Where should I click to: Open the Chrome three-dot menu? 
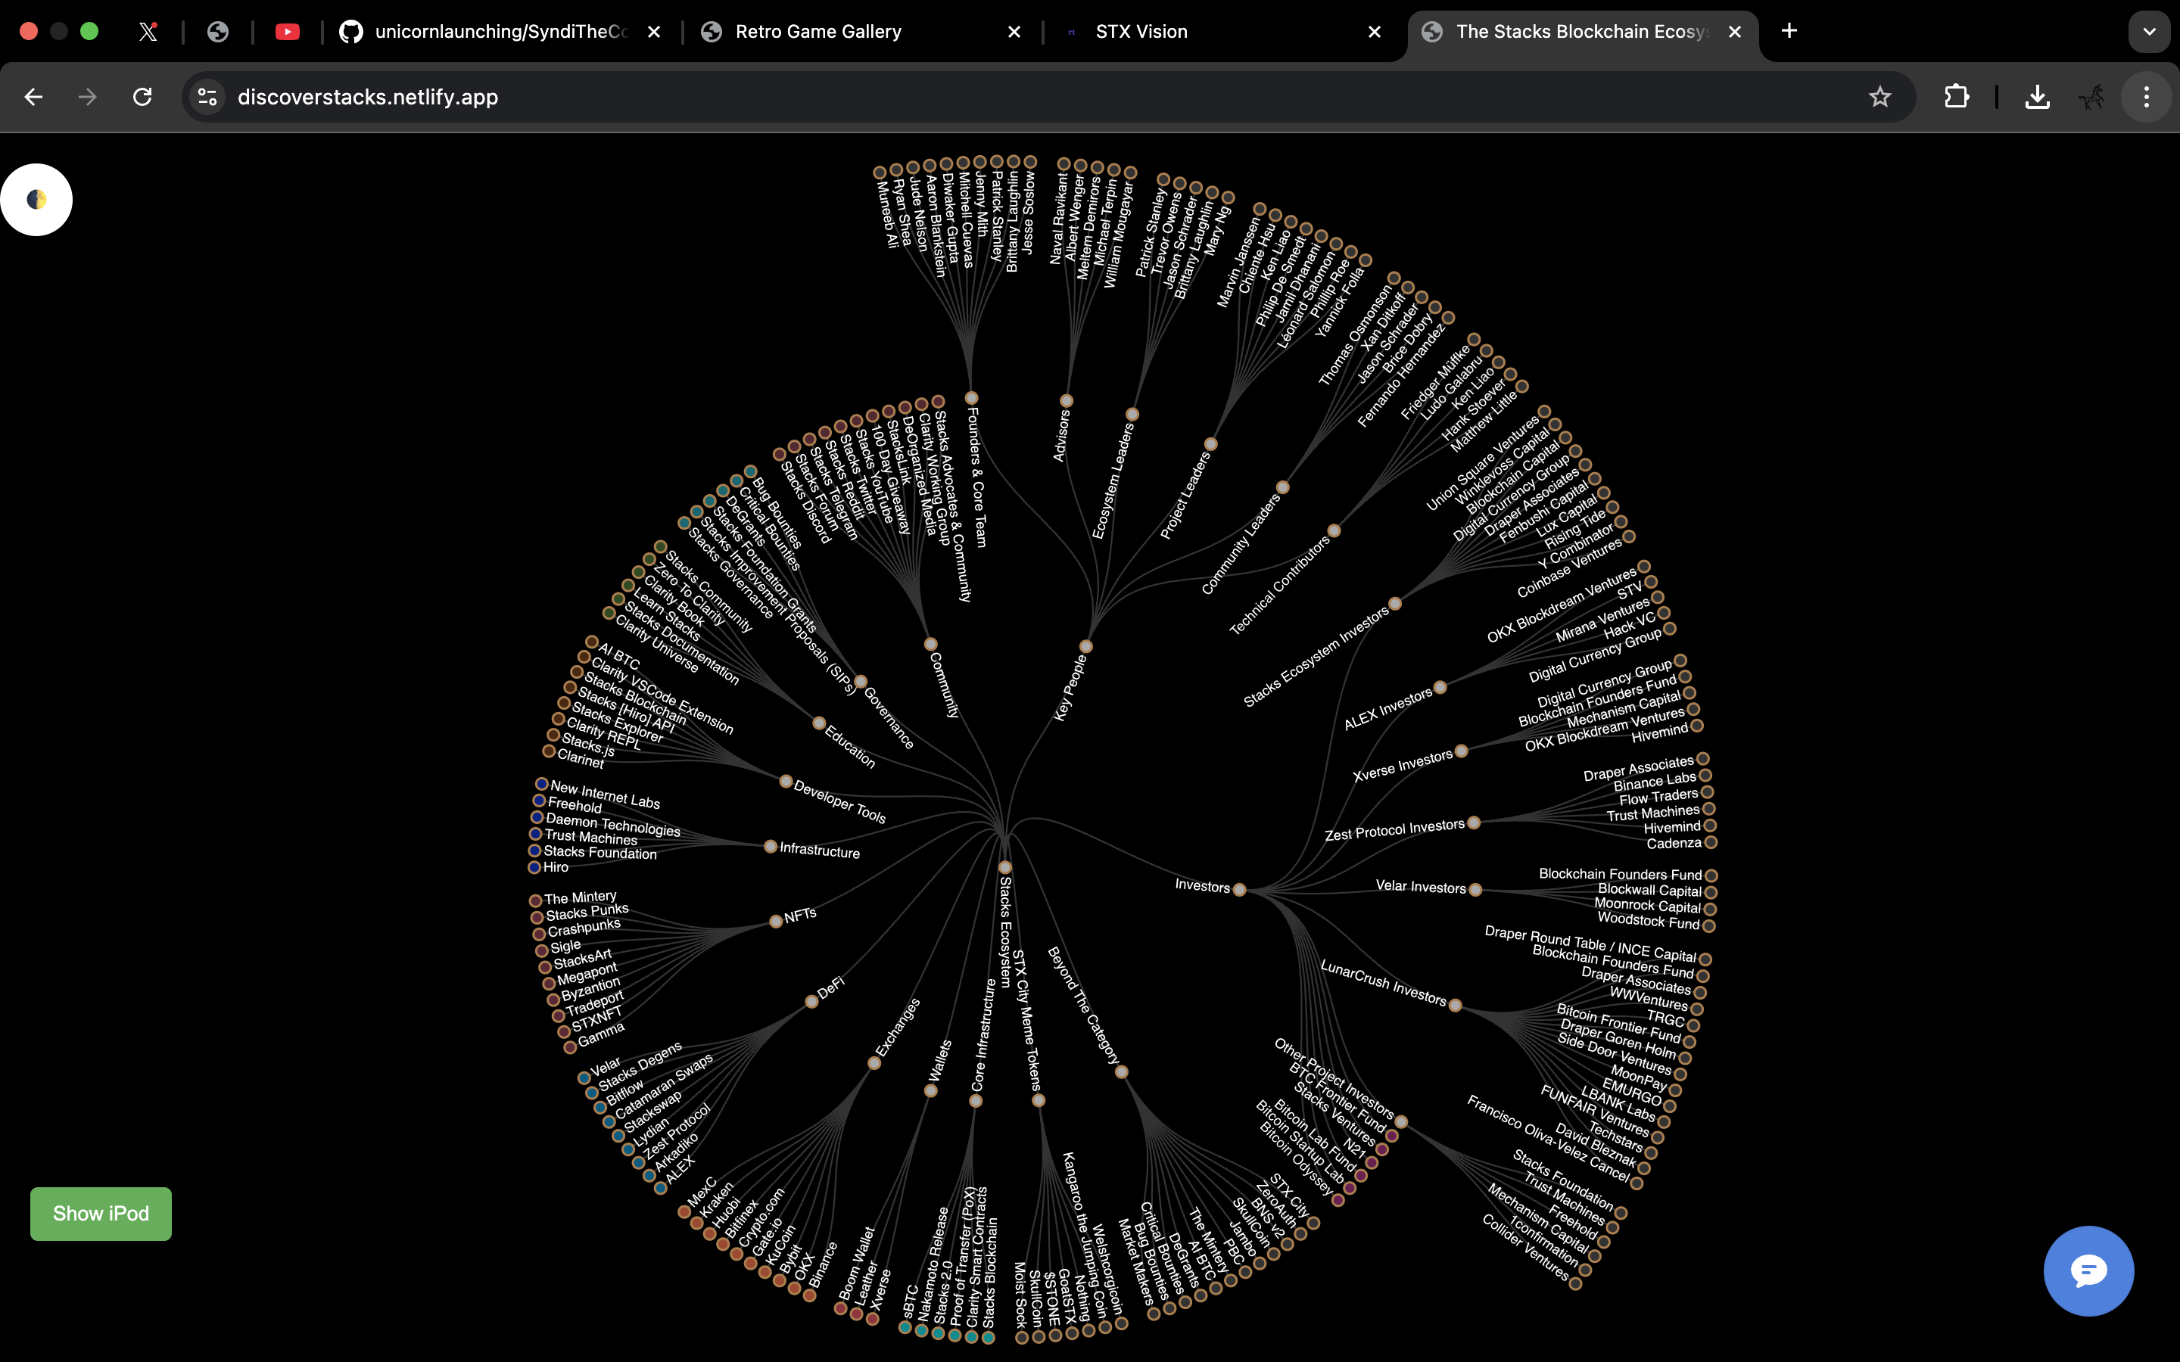(x=2147, y=96)
